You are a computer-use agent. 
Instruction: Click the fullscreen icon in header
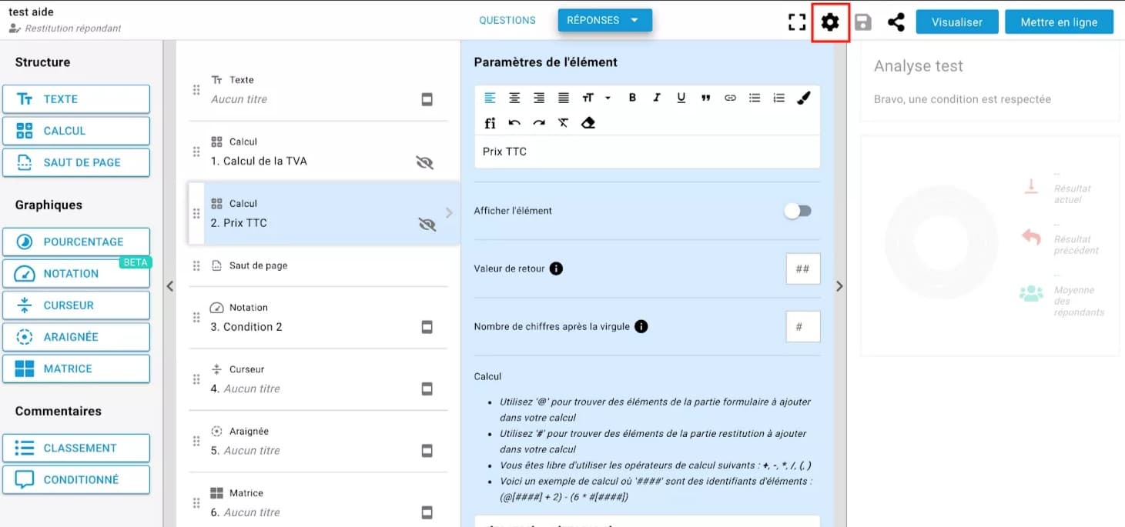[x=797, y=22]
